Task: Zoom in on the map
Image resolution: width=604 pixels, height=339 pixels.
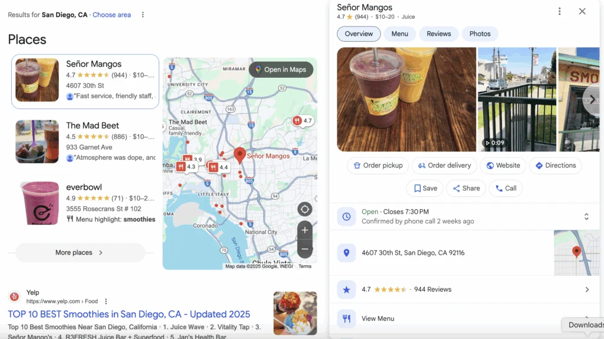Action: click(x=305, y=230)
